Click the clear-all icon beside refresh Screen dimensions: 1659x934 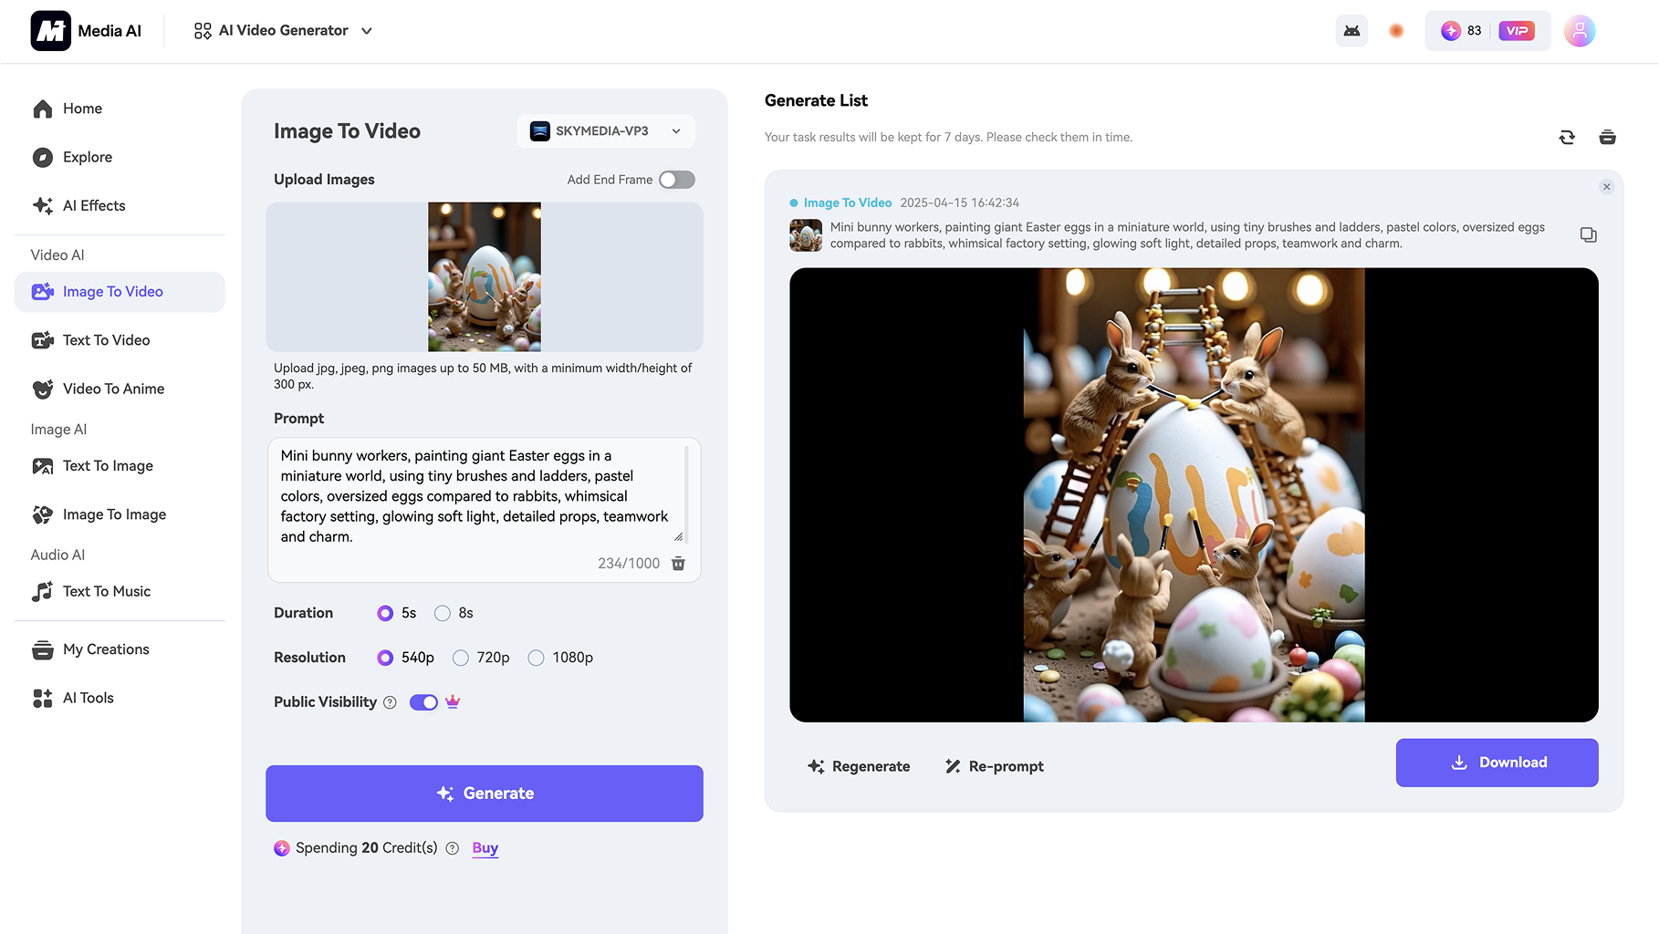1607,138
